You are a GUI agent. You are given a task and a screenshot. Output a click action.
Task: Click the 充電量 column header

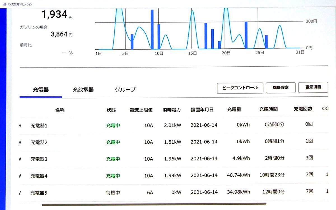click(x=234, y=109)
